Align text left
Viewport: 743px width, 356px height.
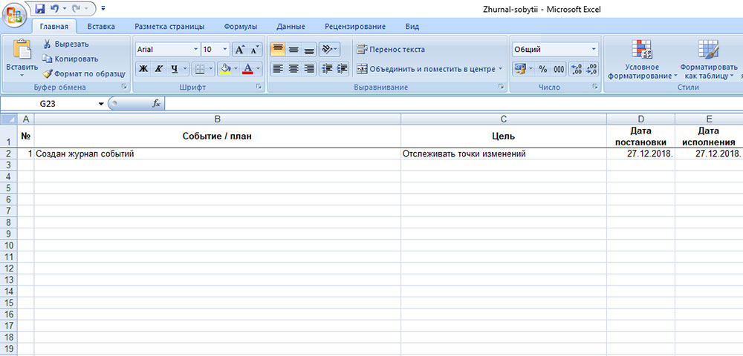click(278, 69)
